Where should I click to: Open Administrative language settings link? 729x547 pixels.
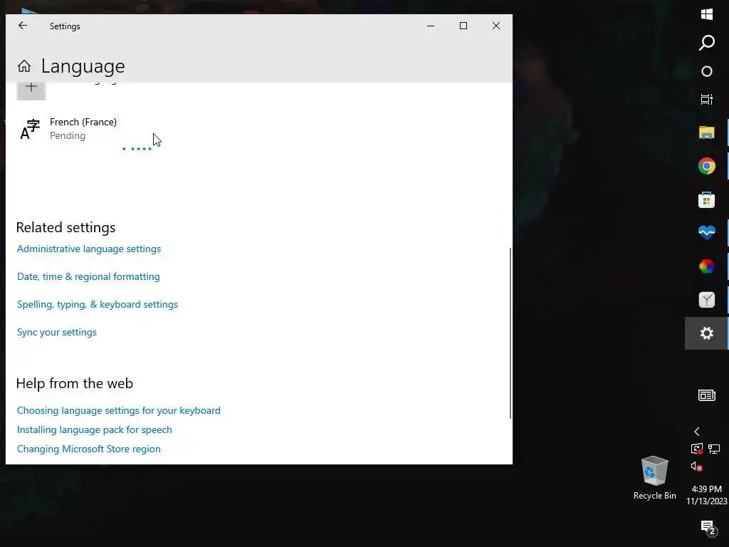89,249
